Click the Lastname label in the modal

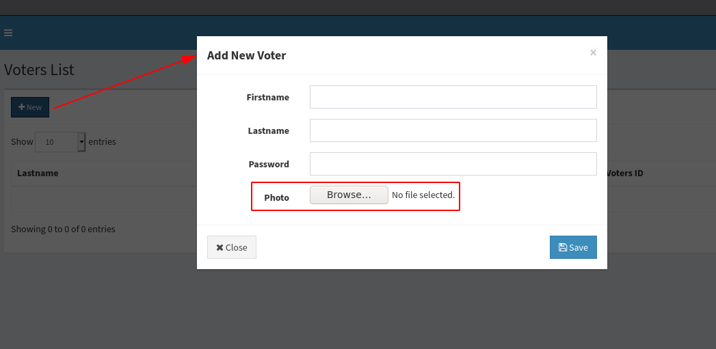pos(268,130)
